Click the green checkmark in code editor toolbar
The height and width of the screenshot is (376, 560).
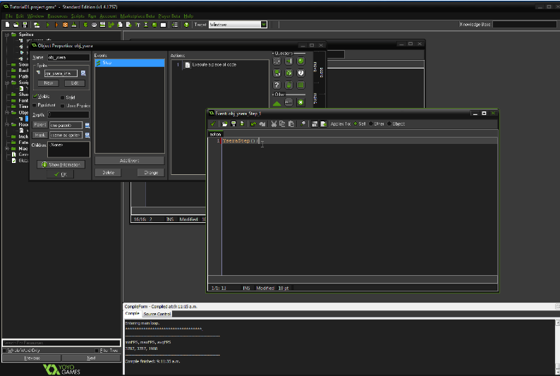(x=214, y=123)
